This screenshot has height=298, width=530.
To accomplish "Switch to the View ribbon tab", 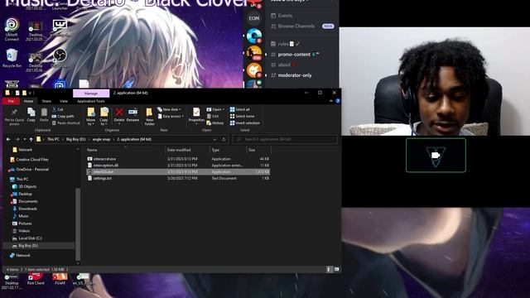I will pyautogui.click(x=64, y=101).
